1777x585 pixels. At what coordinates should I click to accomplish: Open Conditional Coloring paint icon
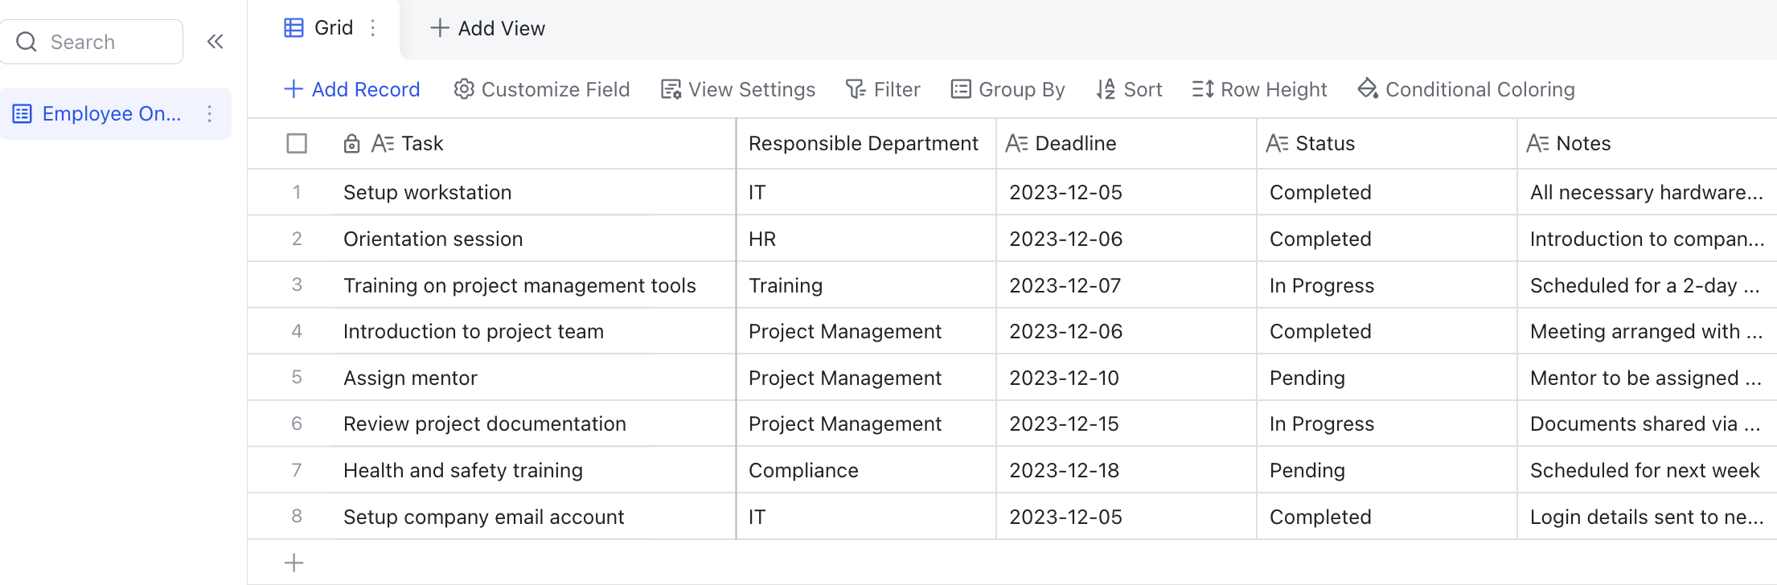coord(1368,89)
